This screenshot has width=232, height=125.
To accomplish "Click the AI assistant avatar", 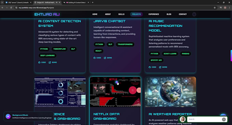I will coord(183,119).
